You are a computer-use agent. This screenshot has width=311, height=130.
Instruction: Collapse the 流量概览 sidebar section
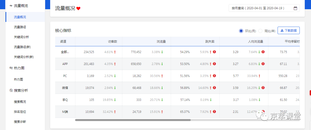(21, 6)
